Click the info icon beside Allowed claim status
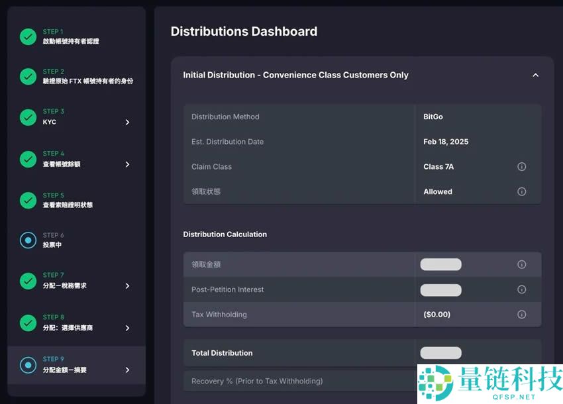The width and height of the screenshot is (563, 404). pyautogui.click(x=522, y=191)
